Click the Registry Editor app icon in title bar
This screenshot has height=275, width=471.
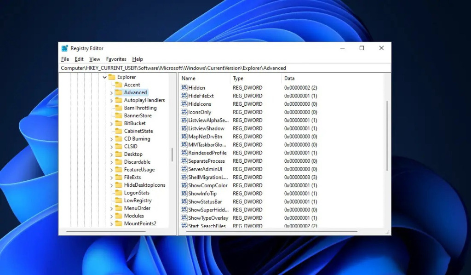[x=65, y=48]
